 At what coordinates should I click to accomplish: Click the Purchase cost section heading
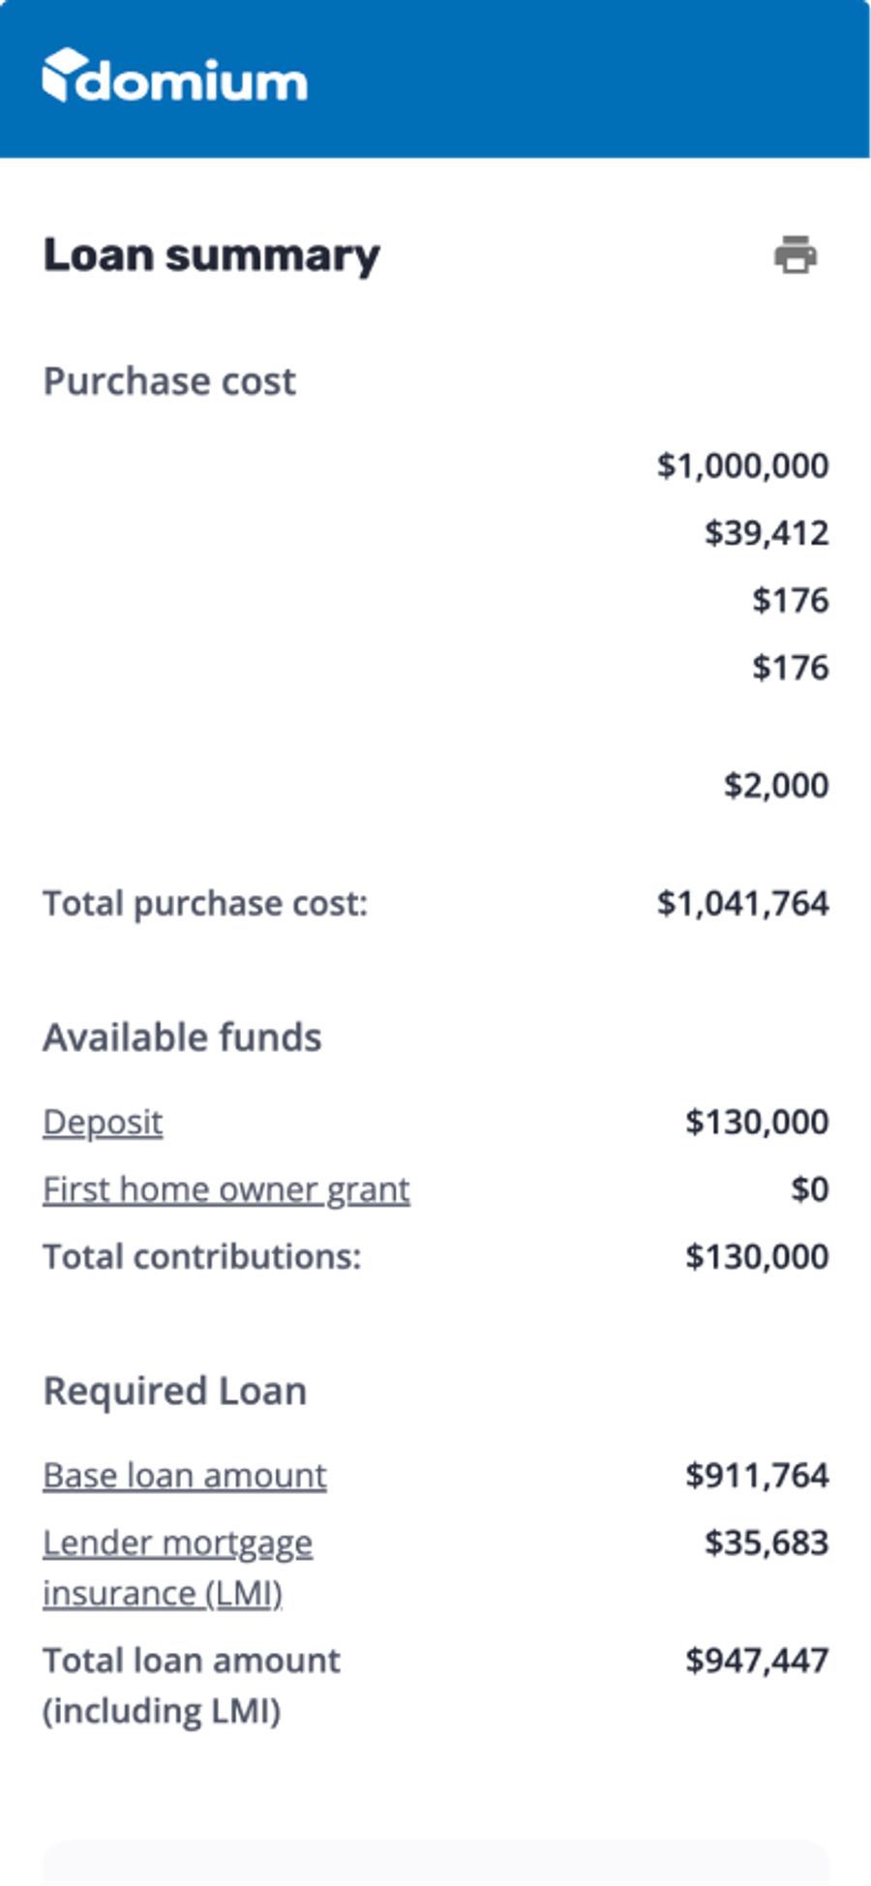(x=168, y=380)
